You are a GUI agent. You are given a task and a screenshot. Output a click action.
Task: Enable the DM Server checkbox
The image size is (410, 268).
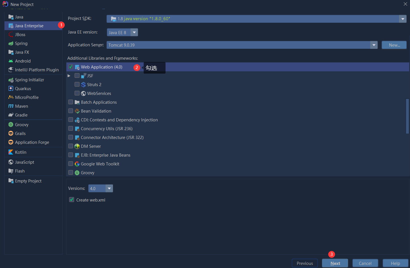pyautogui.click(x=71, y=146)
